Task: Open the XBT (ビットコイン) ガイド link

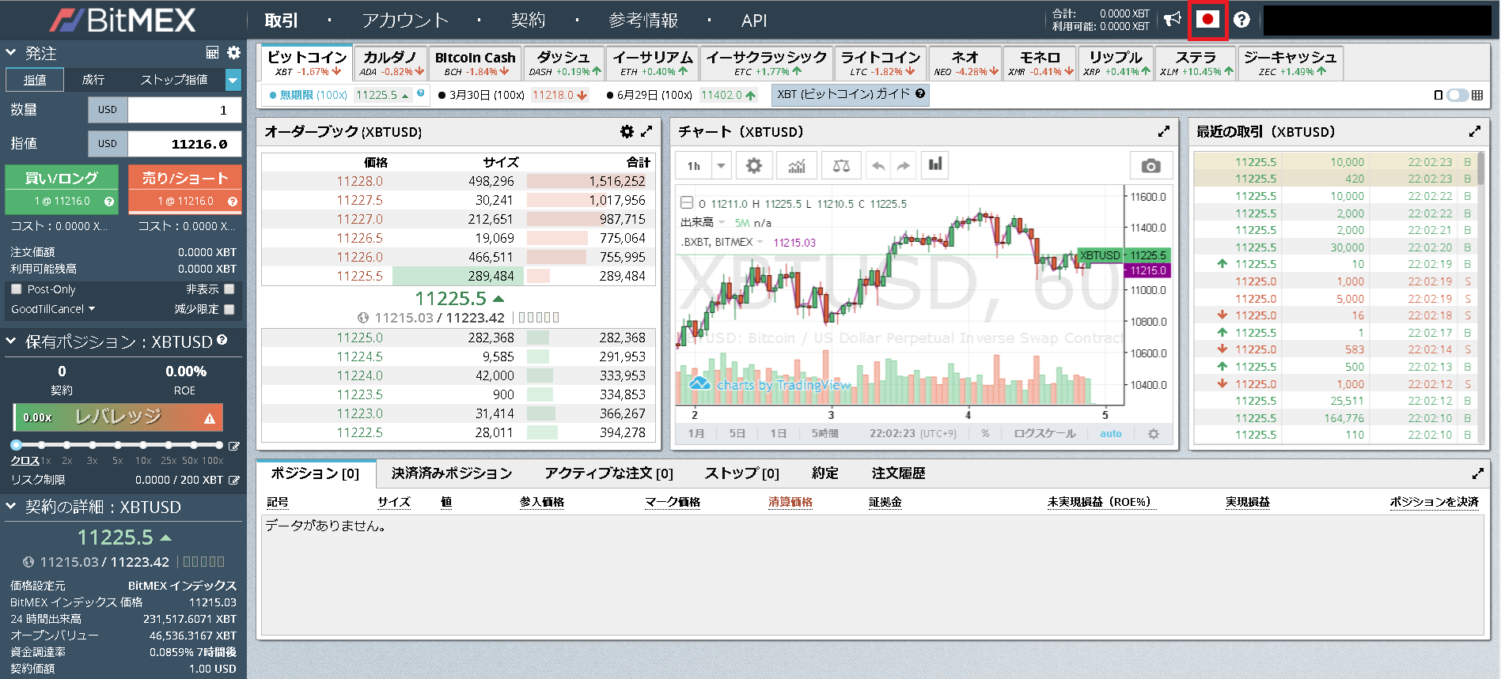Action: [x=851, y=94]
